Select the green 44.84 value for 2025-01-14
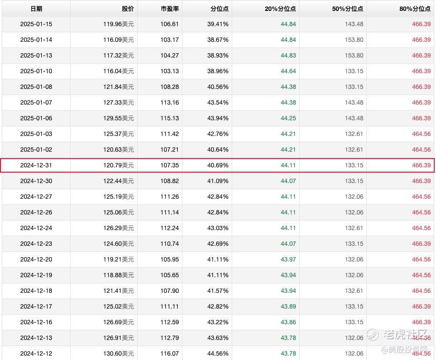Viewport: 436px width, 360px height. (288, 40)
